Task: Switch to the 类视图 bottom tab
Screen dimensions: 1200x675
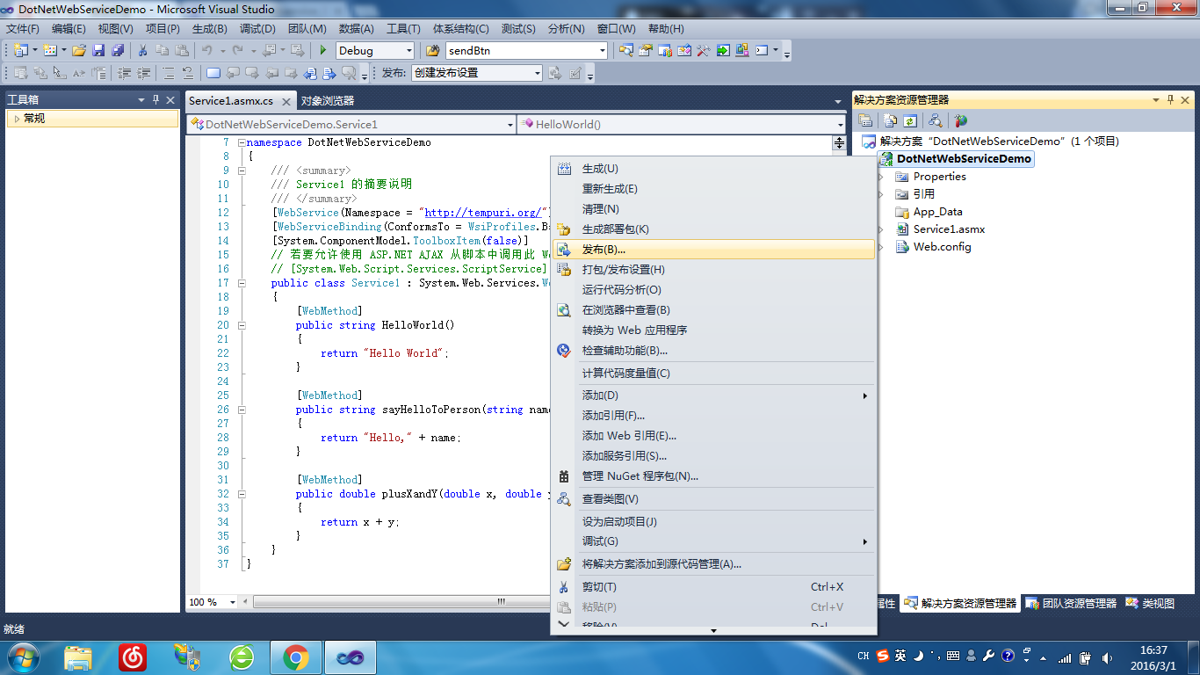Action: [1150, 604]
